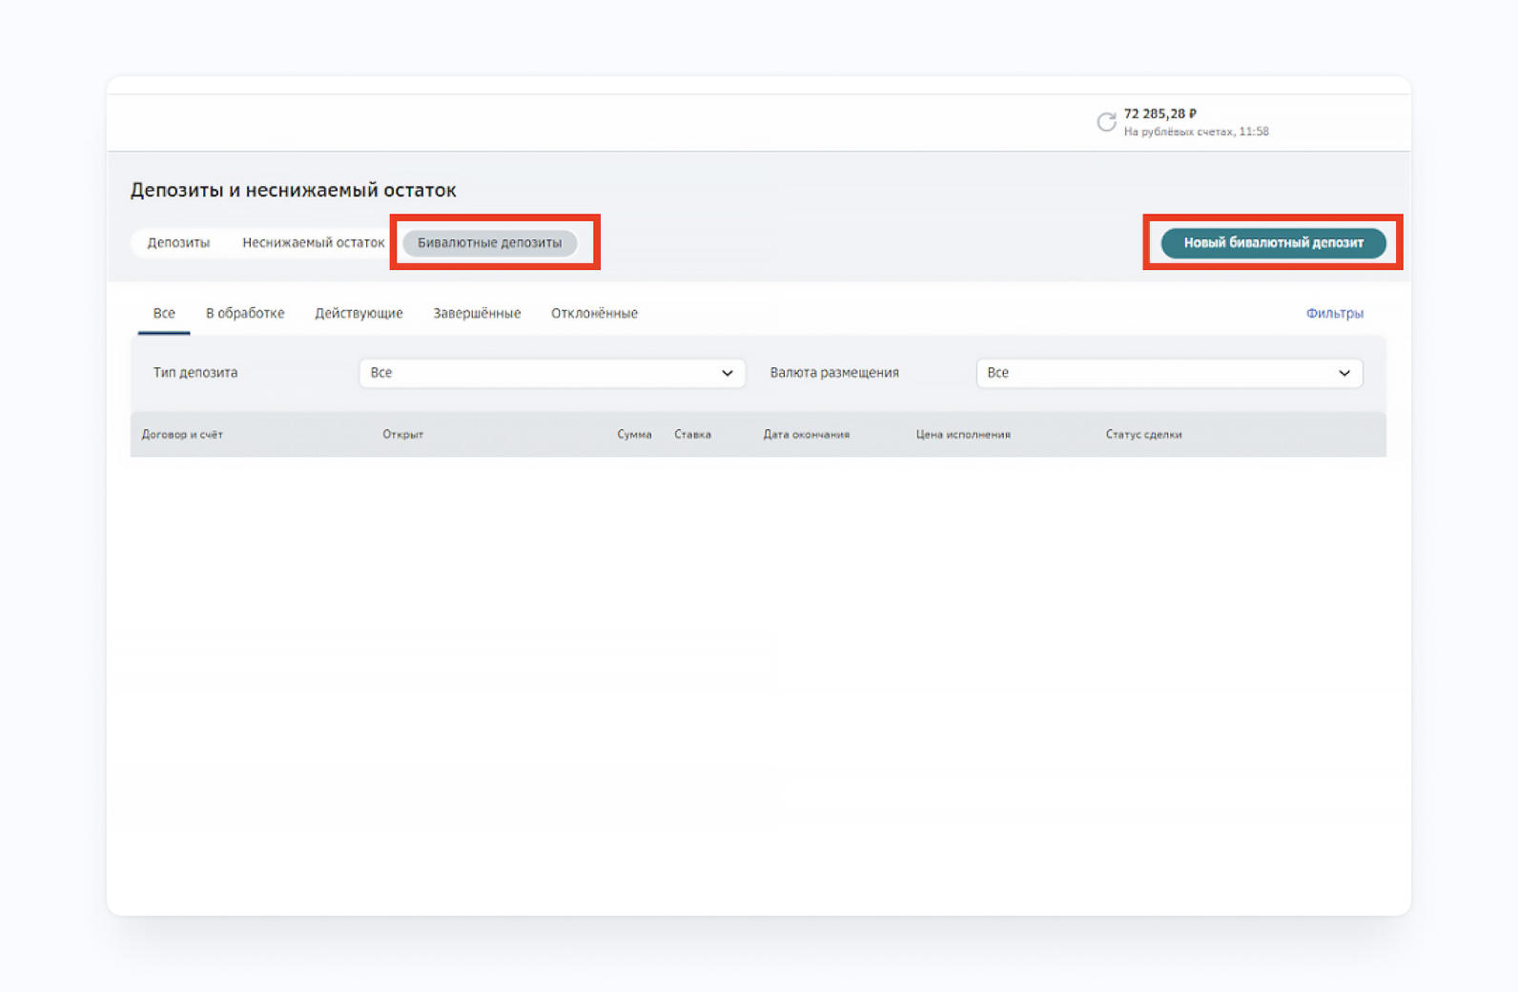The width and height of the screenshot is (1518, 992).
Task: Refresh the account balance icon
Action: click(x=1106, y=122)
